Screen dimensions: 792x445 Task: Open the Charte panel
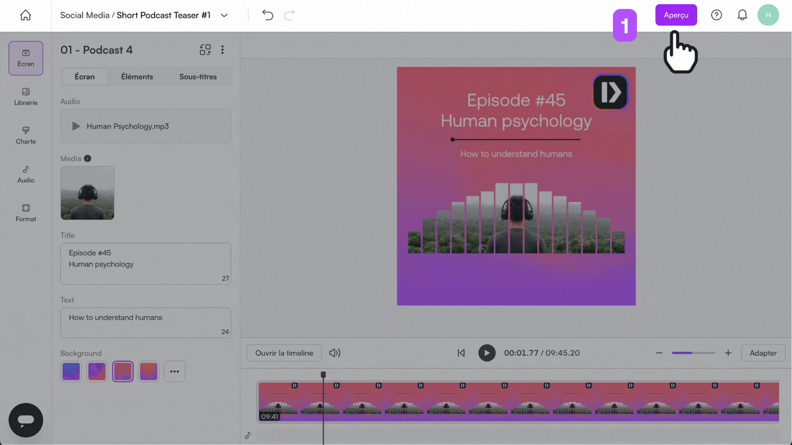26,135
